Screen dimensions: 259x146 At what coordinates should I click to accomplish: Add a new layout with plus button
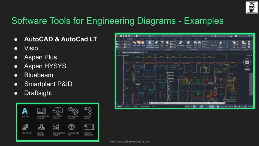[153, 107]
